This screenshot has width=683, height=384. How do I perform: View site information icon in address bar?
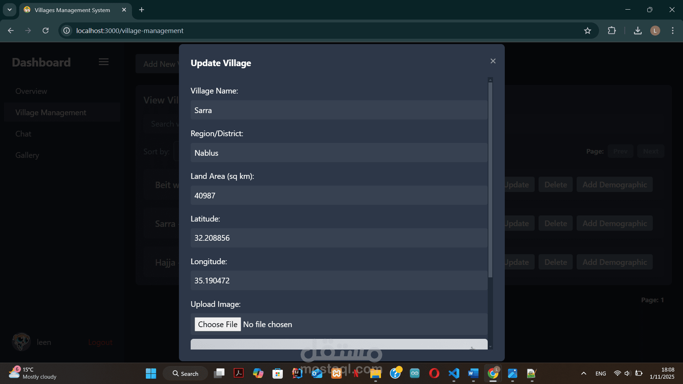[67, 31]
